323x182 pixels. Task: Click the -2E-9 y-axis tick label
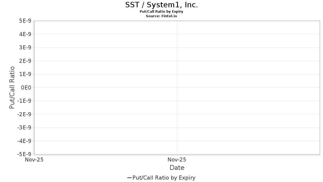[24, 114]
